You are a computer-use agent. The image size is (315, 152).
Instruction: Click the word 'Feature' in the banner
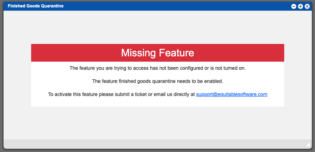coord(177,53)
